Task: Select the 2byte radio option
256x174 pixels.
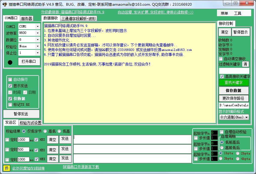Action: tap(238, 153)
